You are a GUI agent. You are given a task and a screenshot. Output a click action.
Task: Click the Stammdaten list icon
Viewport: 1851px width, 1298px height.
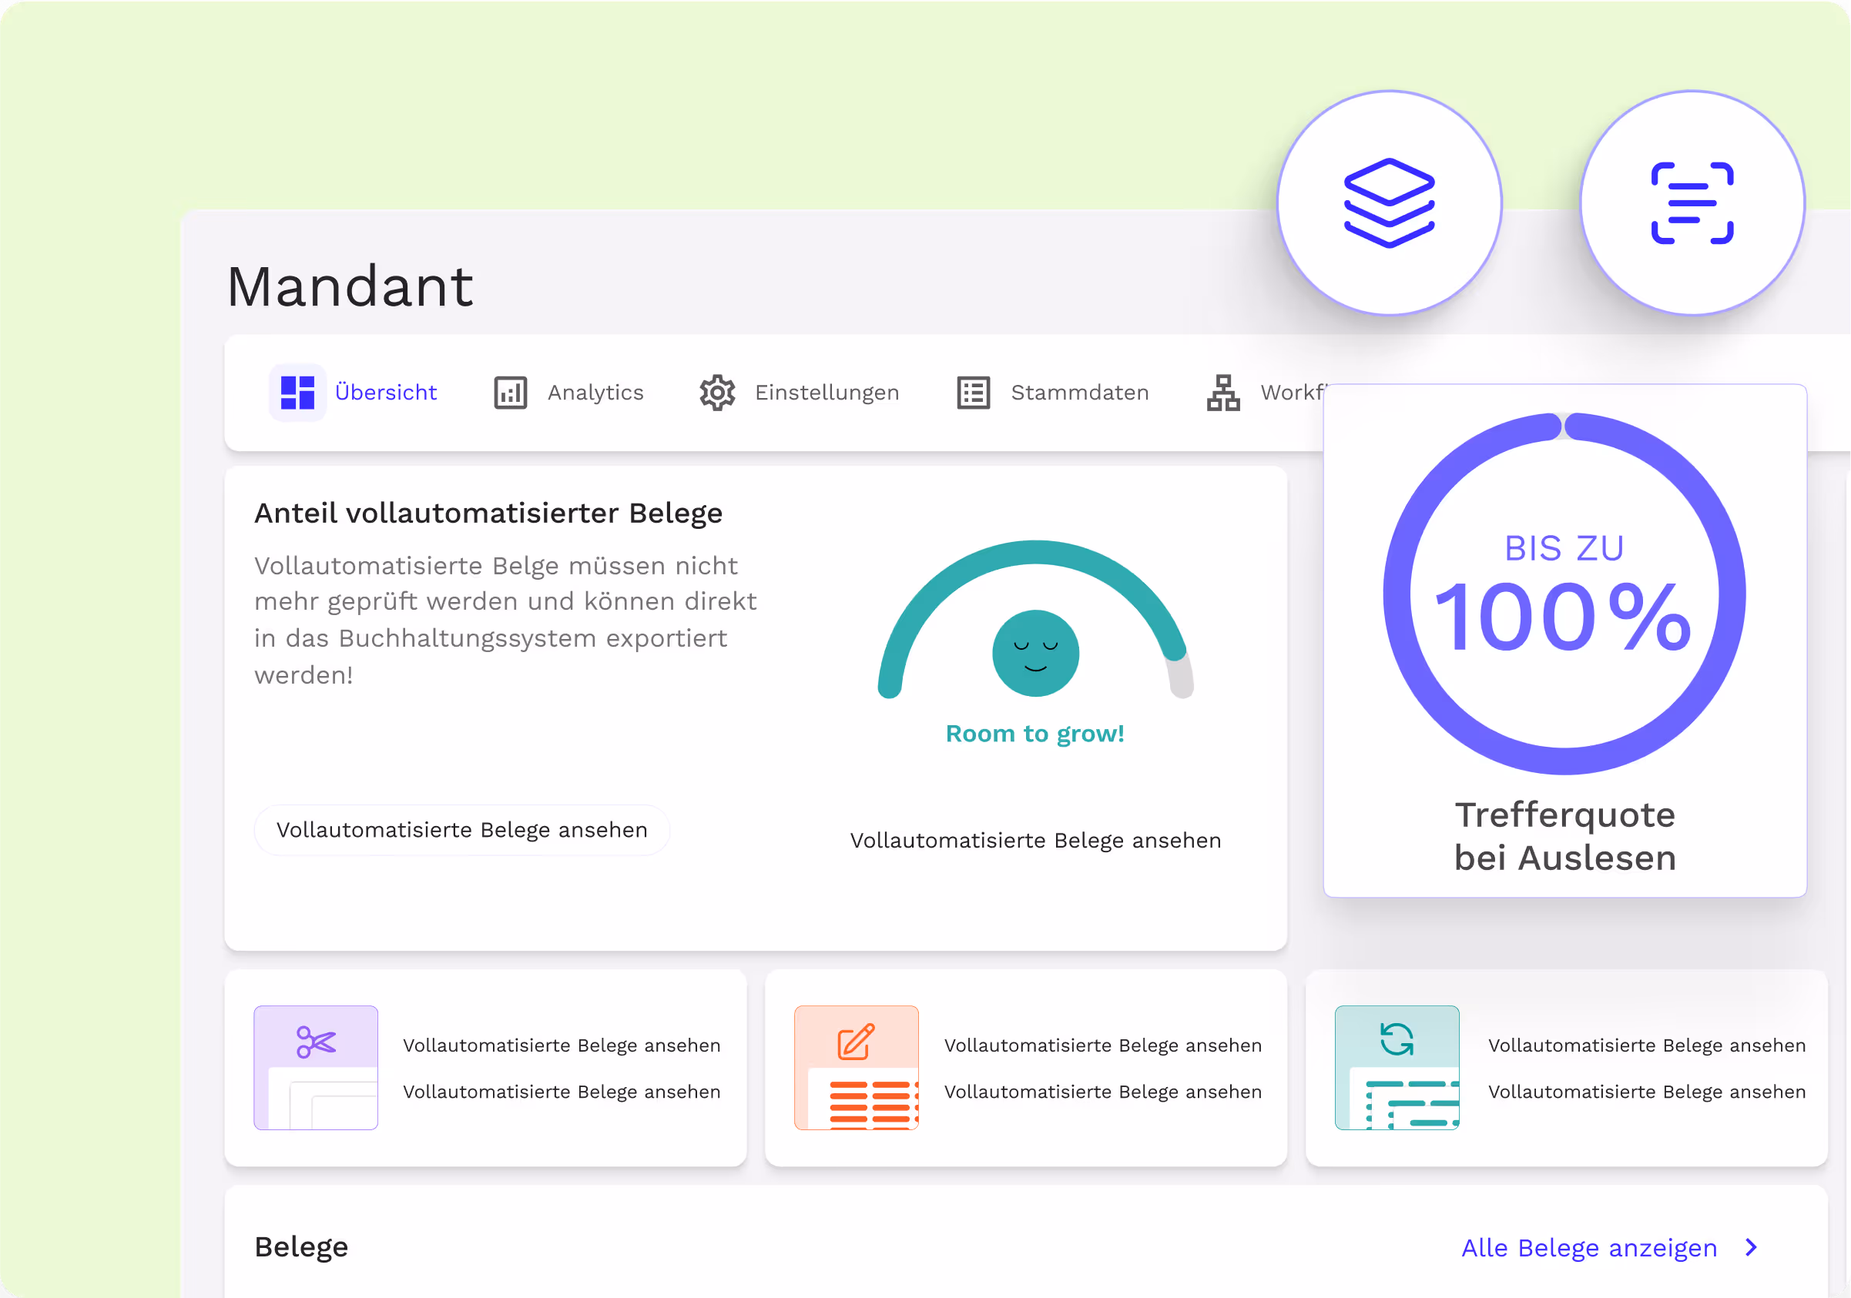click(973, 393)
